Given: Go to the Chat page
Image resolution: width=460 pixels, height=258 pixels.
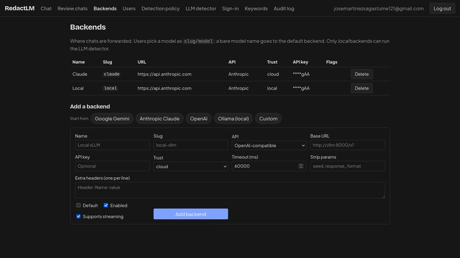Looking at the screenshot, I should (x=46, y=9).
